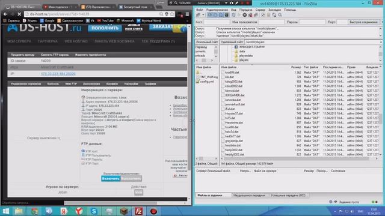Follow server IP address link

pos(58,74)
